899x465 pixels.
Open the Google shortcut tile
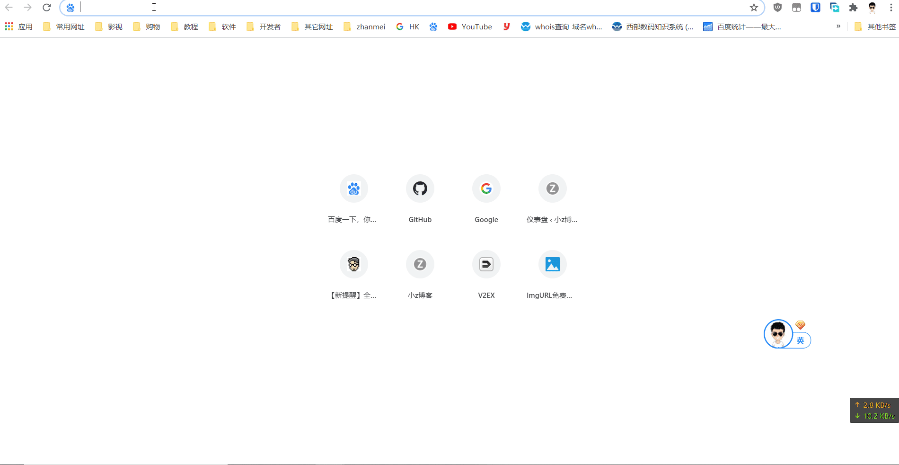point(486,188)
